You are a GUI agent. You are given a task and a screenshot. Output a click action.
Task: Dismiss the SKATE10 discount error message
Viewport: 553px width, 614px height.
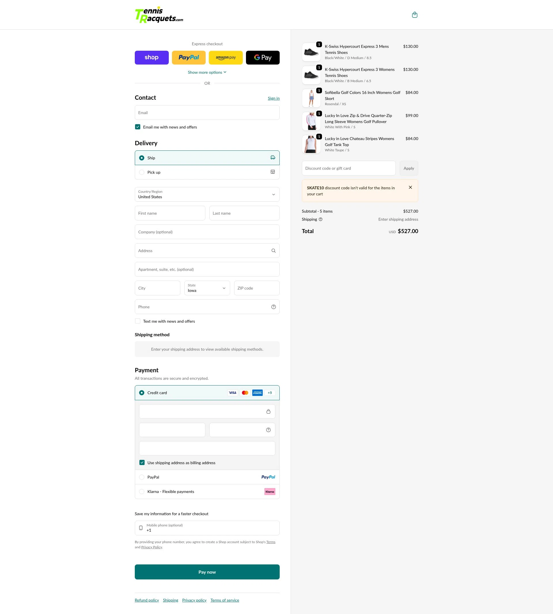(410, 188)
